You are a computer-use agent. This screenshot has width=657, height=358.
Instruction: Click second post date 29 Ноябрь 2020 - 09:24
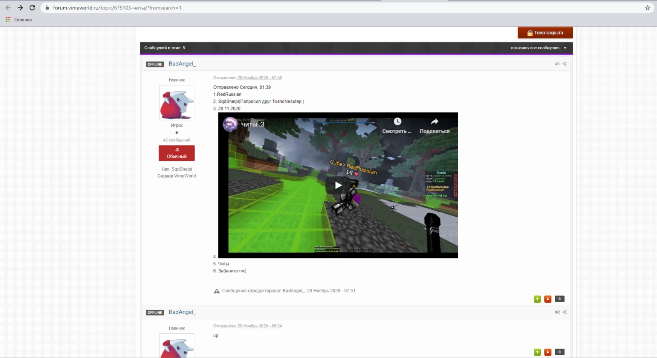[260, 326]
